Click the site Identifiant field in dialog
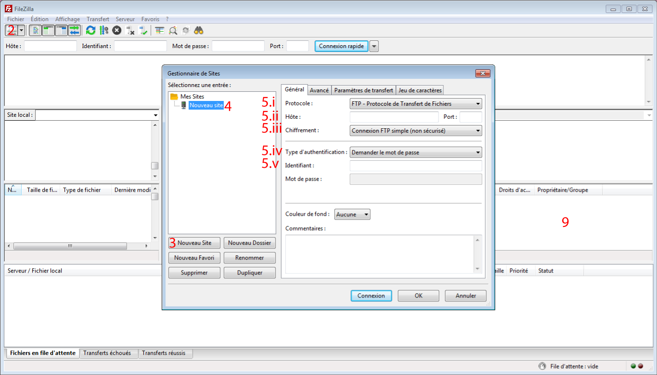 [x=416, y=166]
